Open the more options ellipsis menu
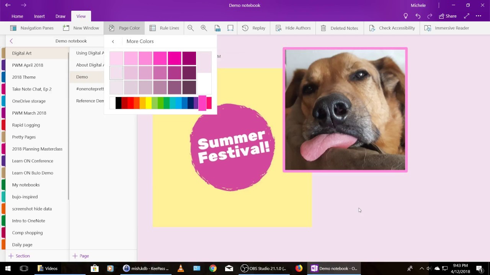 [x=479, y=16]
